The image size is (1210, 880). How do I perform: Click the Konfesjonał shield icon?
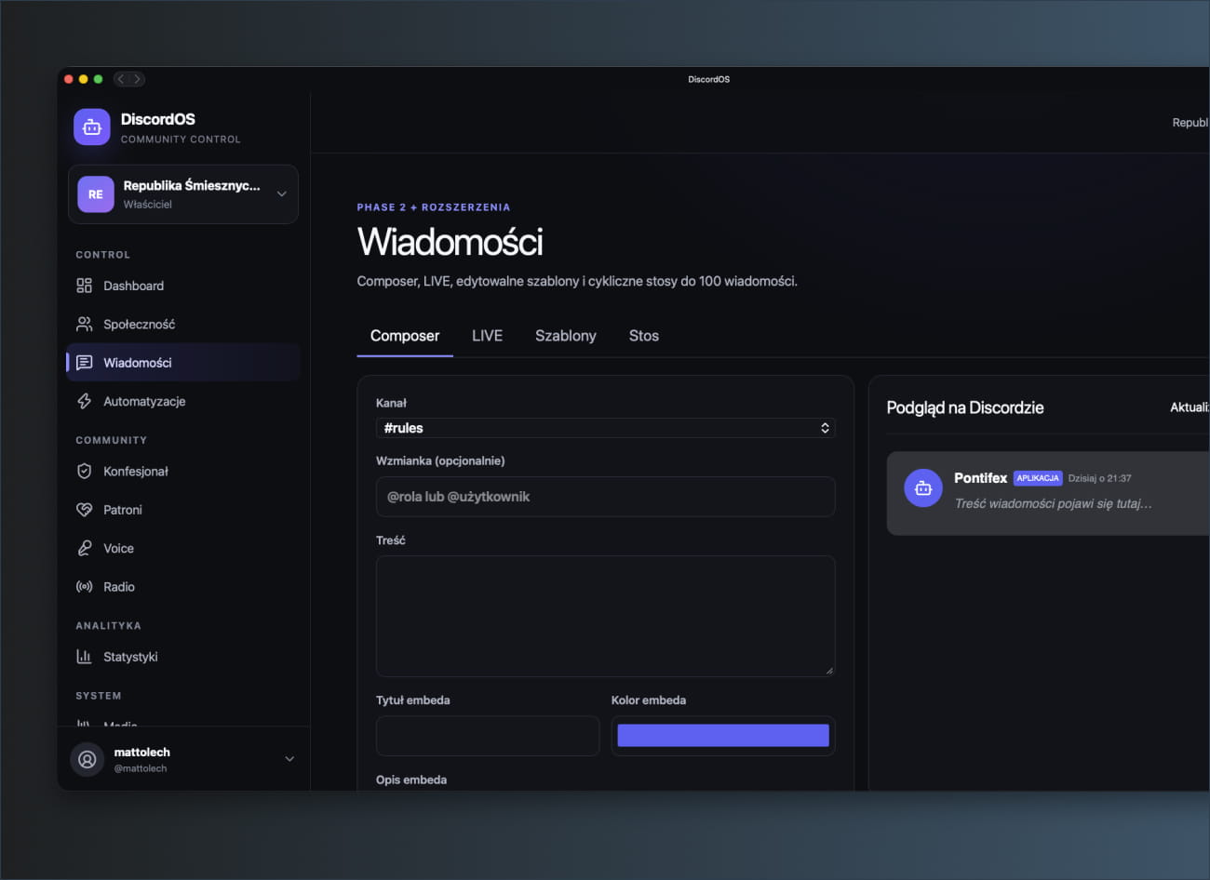(84, 471)
